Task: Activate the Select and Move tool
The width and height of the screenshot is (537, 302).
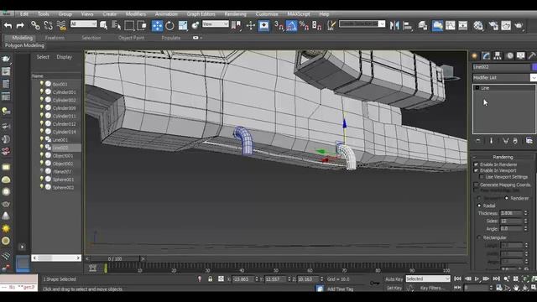Action: [157, 26]
